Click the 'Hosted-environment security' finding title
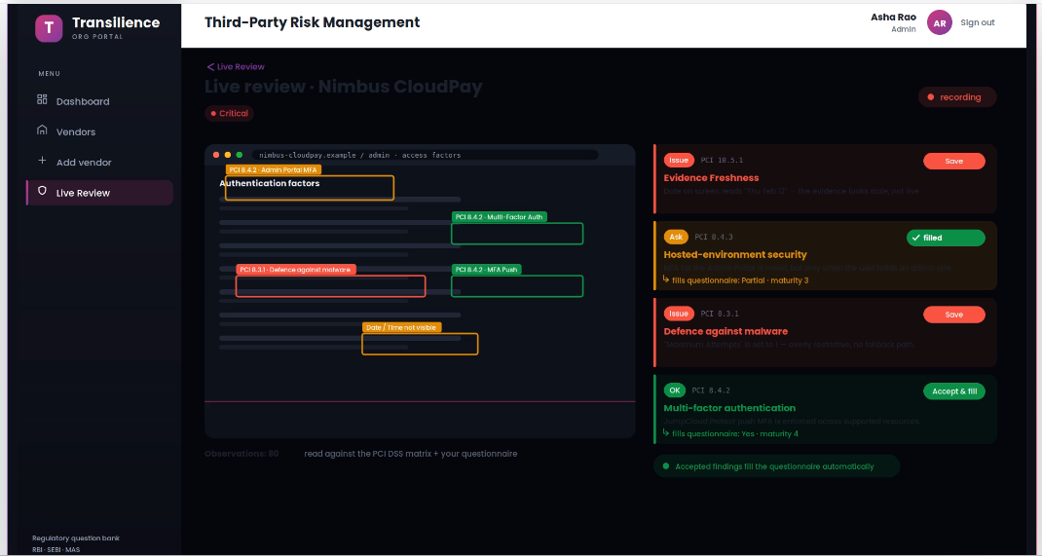The image size is (1042, 556). coord(735,254)
